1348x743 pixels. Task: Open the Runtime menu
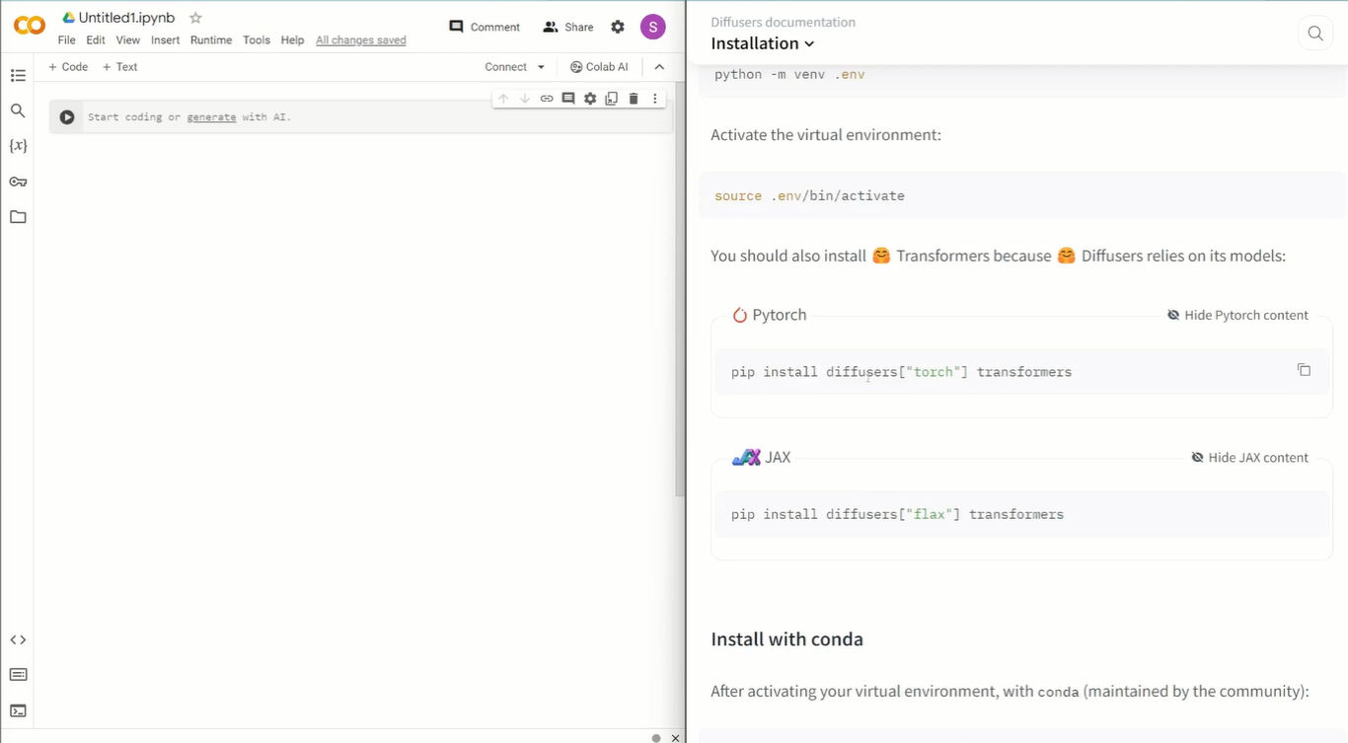(211, 40)
